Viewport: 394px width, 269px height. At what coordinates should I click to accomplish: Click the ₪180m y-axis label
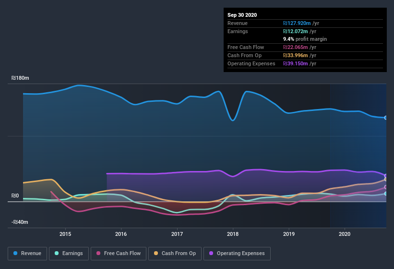(x=21, y=78)
